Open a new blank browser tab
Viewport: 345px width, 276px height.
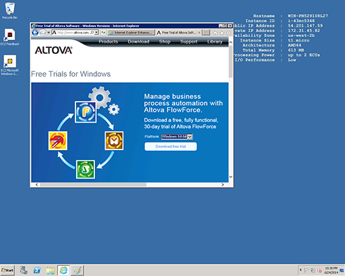[x=206, y=32]
